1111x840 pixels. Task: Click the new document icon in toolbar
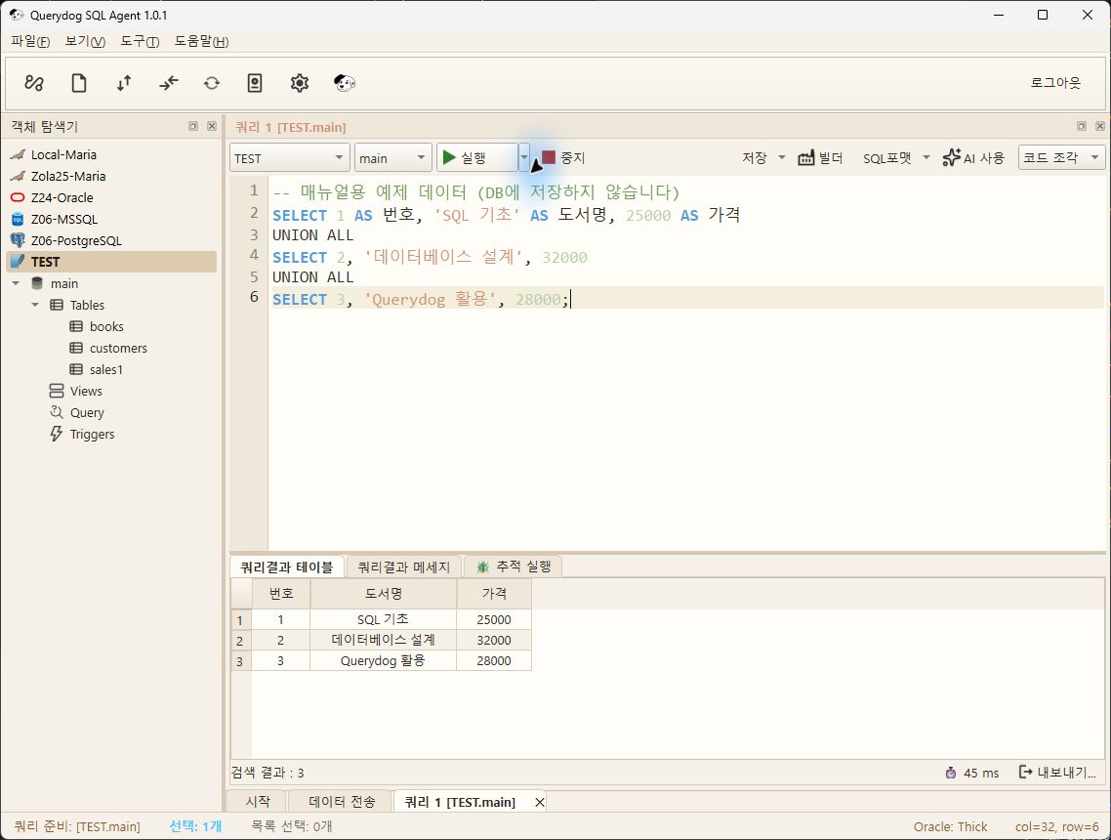79,83
